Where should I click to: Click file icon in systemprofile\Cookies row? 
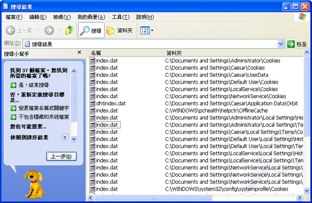click(93, 189)
